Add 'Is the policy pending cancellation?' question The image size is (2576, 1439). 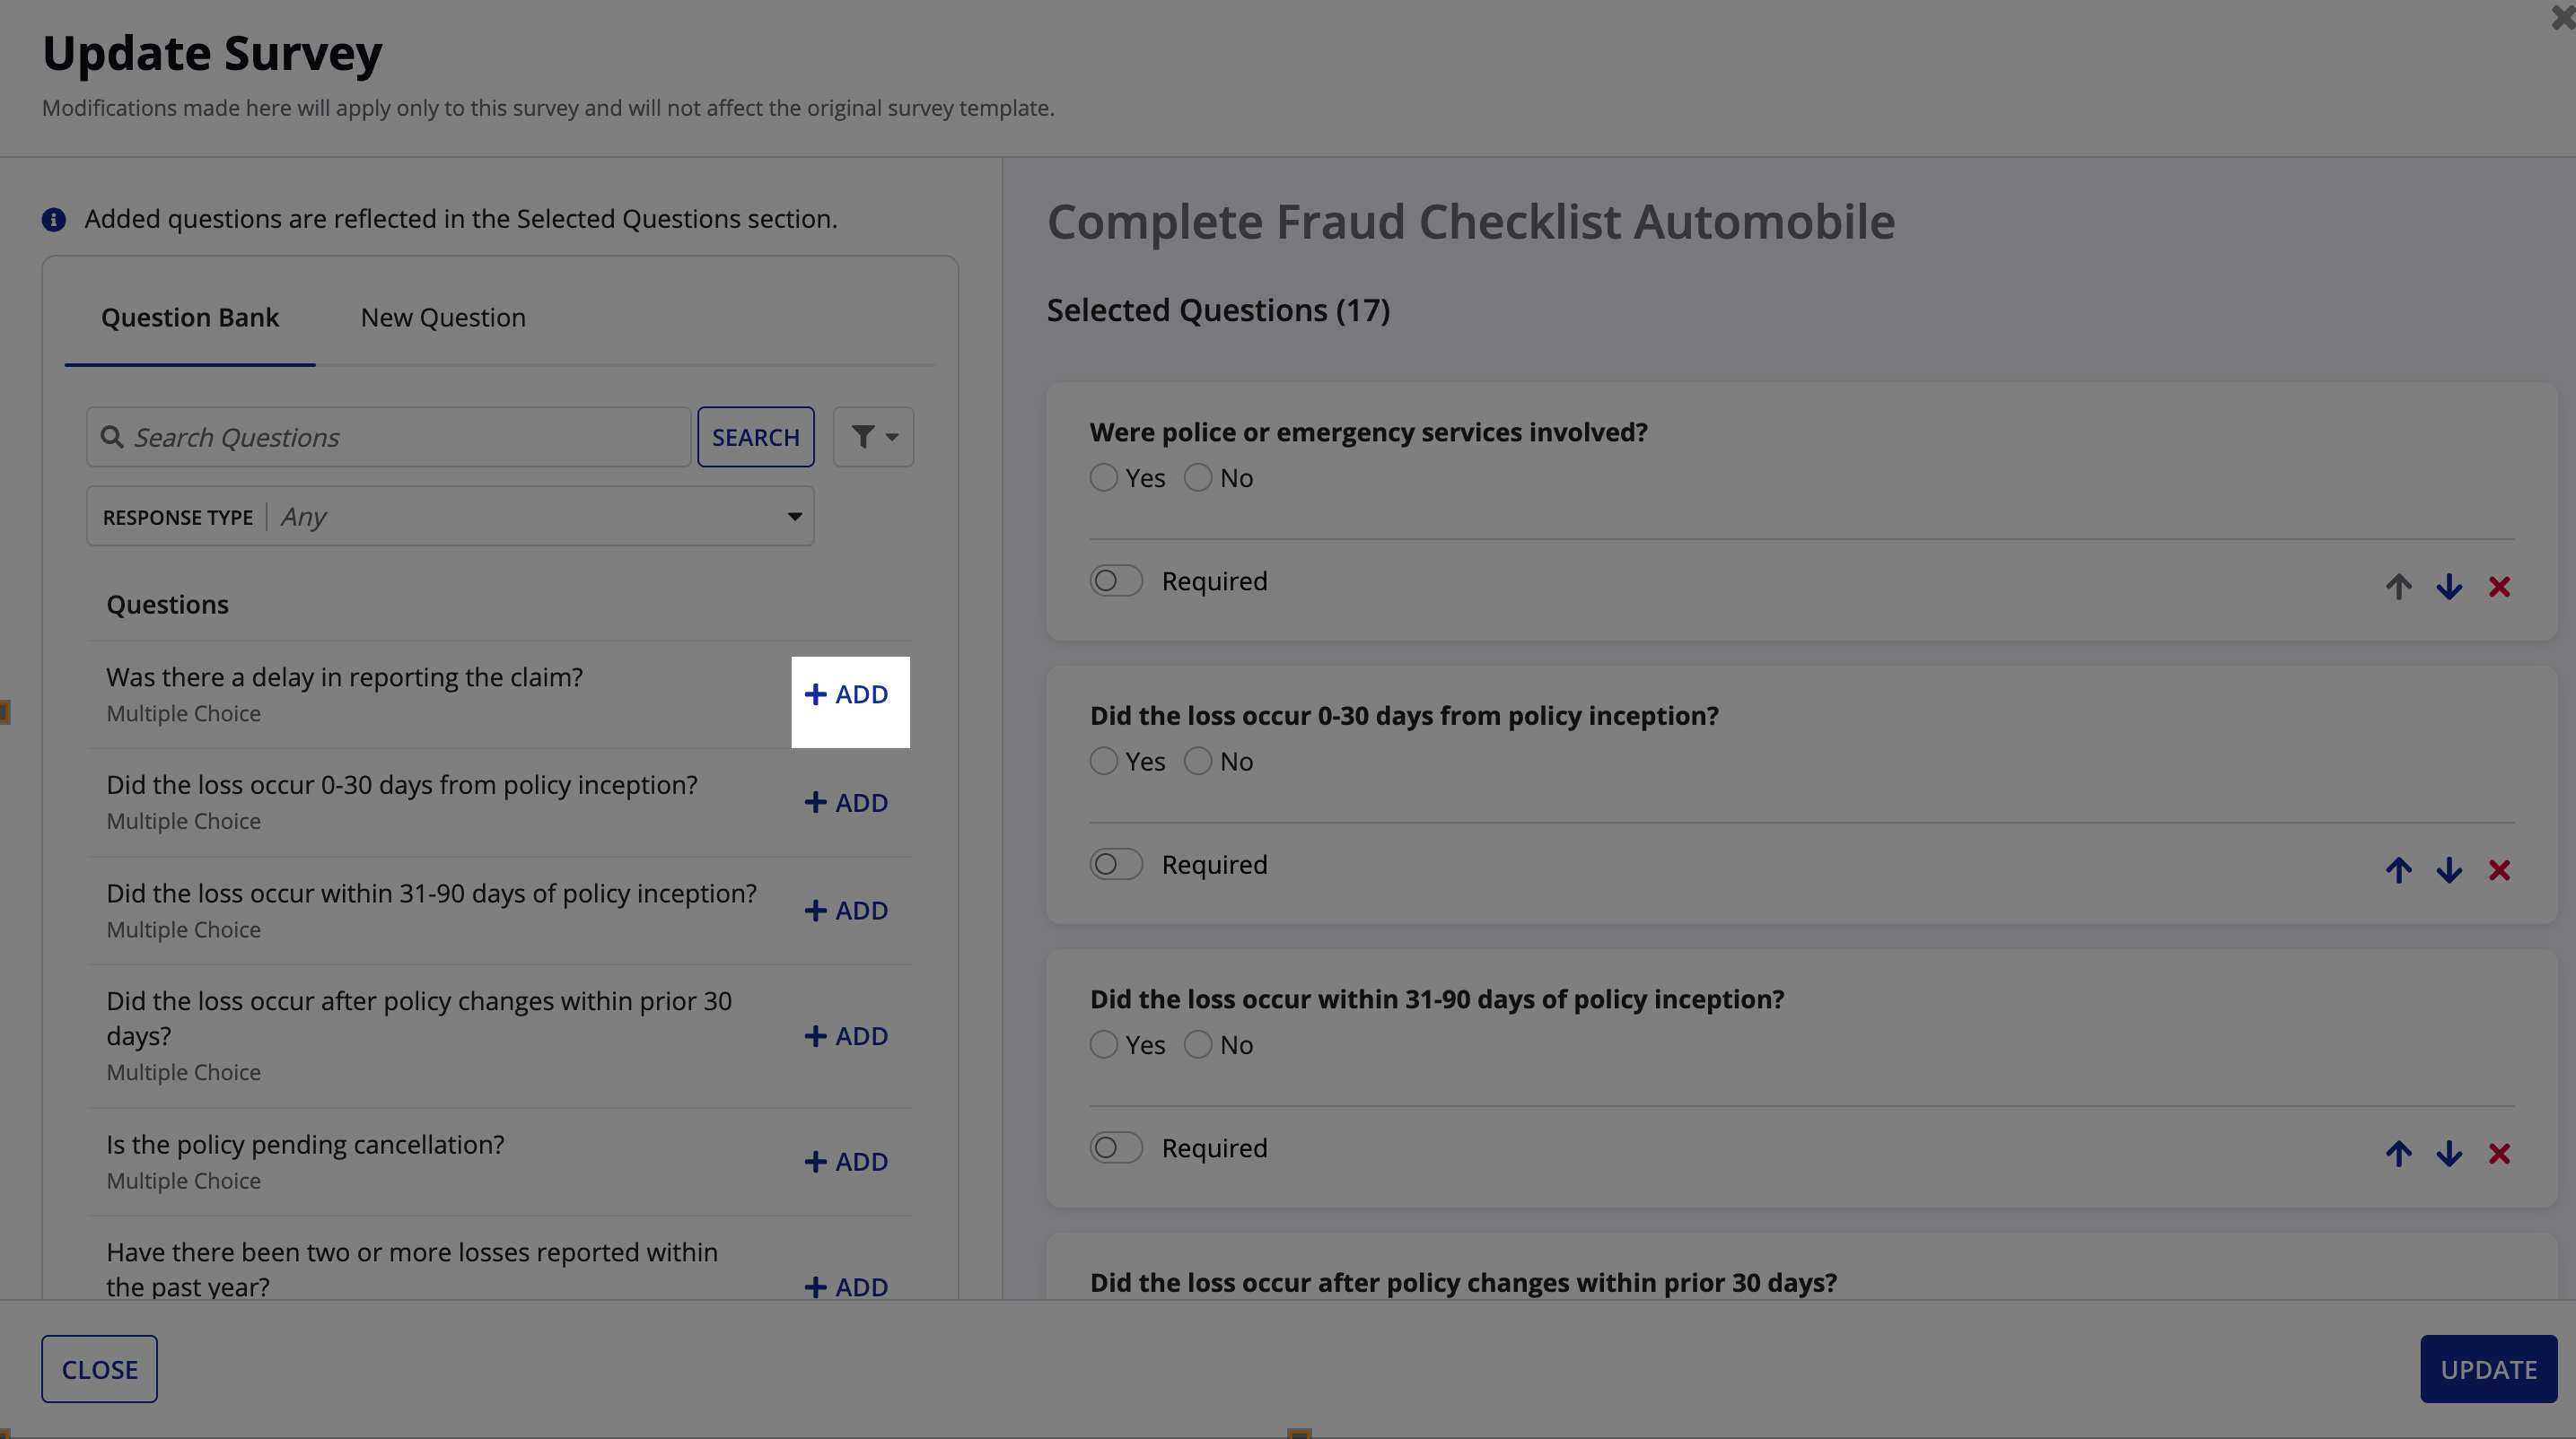click(847, 1161)
